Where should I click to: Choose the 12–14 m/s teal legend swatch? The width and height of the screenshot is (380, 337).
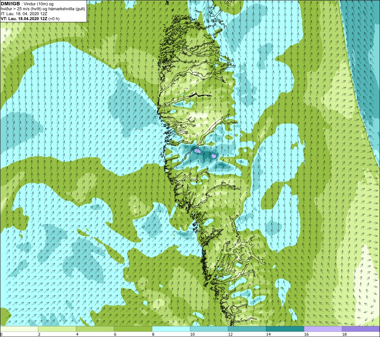[x=247, y=329]
